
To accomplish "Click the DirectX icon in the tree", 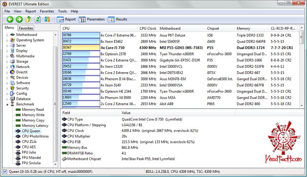I will click(12, 72).
